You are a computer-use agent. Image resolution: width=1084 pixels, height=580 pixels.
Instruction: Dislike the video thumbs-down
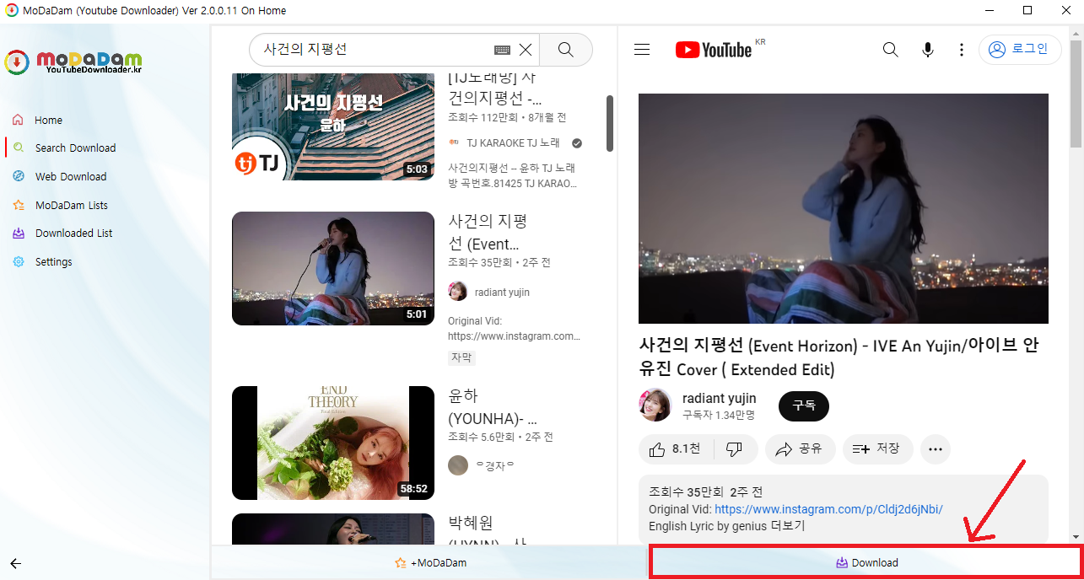point(735,449)
